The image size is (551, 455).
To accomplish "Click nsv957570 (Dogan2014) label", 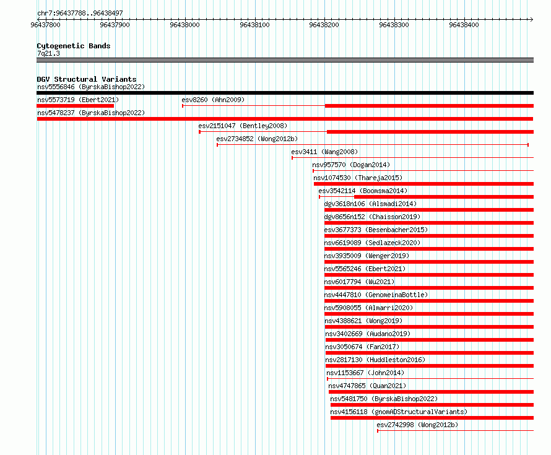I will (x=351, y=165).
